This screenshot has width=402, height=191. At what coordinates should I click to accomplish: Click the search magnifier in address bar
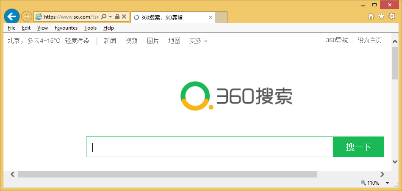tap(104, 17)
